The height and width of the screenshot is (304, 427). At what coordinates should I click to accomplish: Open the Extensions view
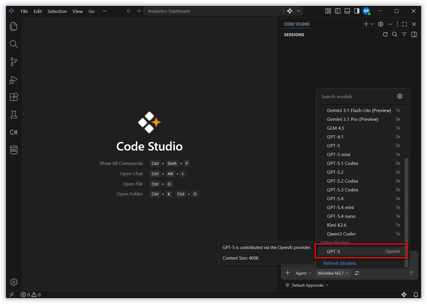point(14,97)
